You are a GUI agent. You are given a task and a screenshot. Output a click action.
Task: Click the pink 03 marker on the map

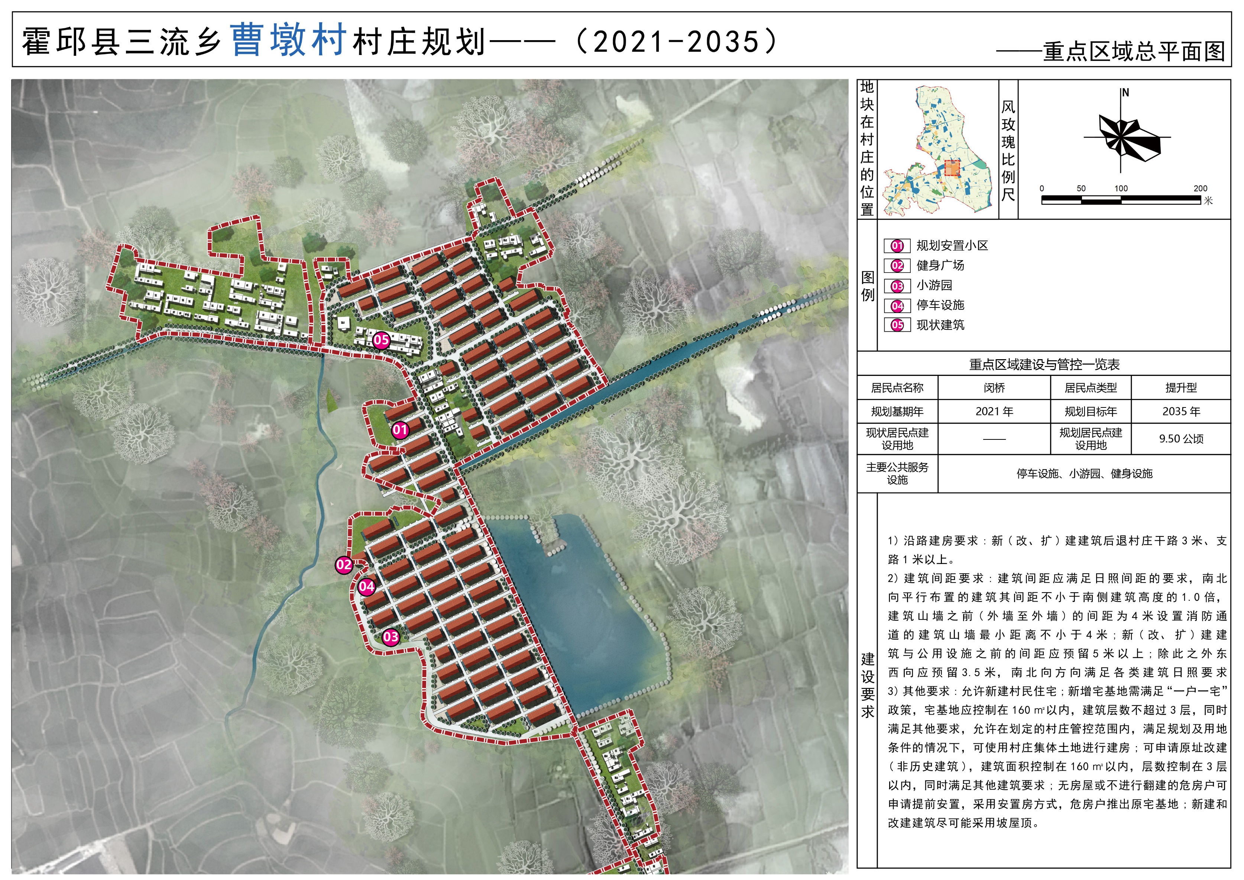[391, 637]
